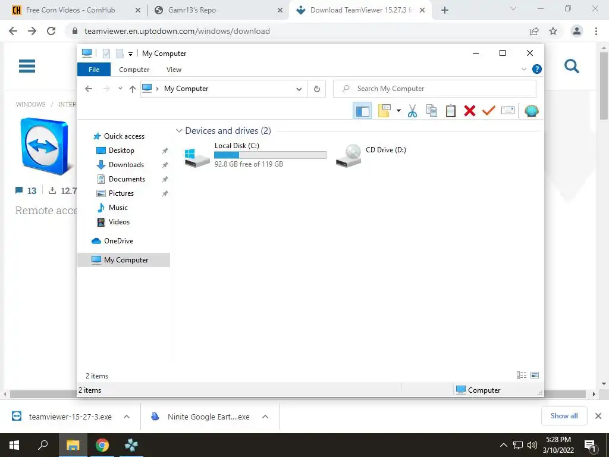The image size is (609, 457).
Task: Switch to details view icon in status bar
Action: point(522,375)
